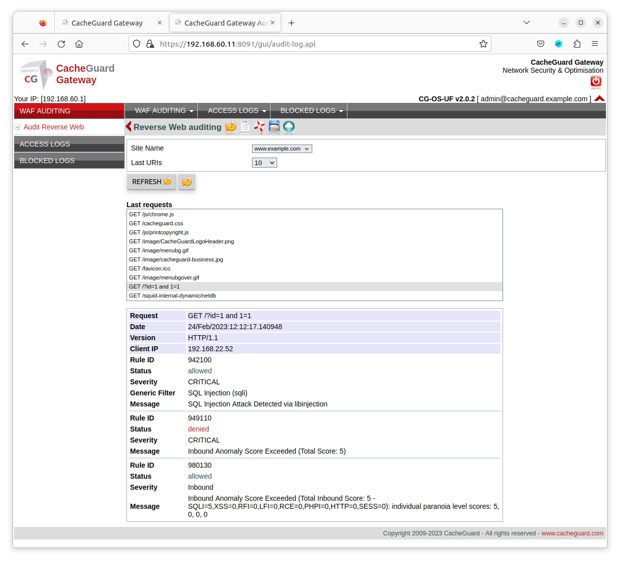Open the Last URIs dropdown showing 10

pyautogui.click(x=264, y=162)
